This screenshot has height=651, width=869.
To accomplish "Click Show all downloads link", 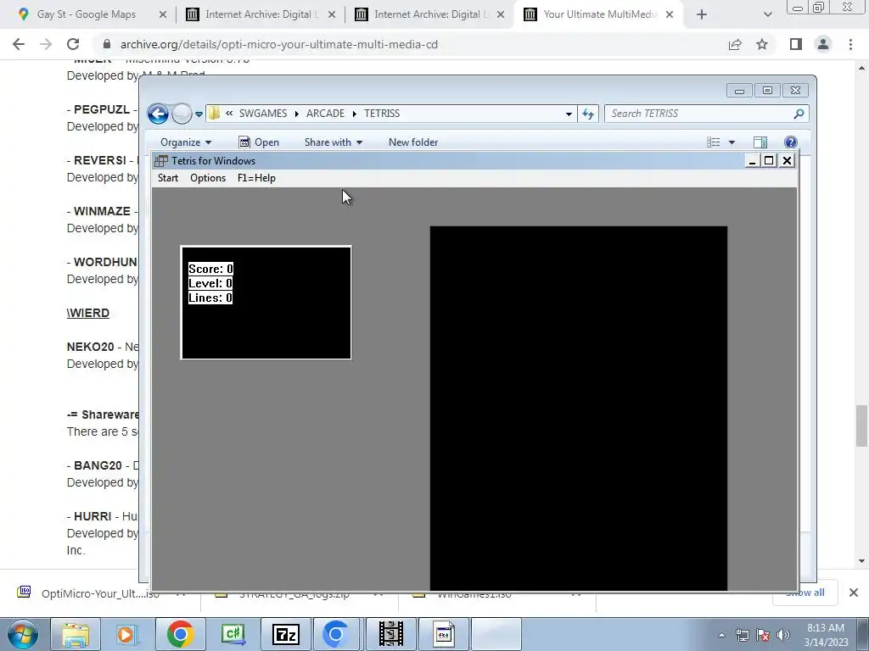I will [806, 593].
